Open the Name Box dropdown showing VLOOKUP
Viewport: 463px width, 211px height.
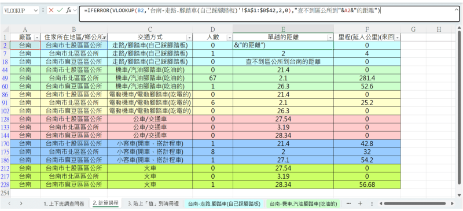coord(36,10)
